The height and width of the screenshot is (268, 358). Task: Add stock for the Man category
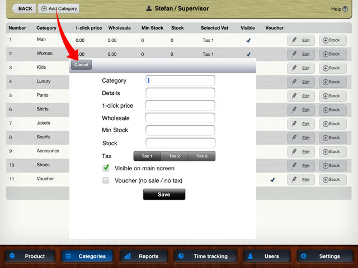(332, 40)
